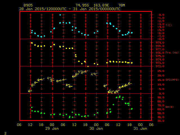Click pressure tick "978.0"
Viewport: 180px width, 135px height.
(x=160, y=46)
